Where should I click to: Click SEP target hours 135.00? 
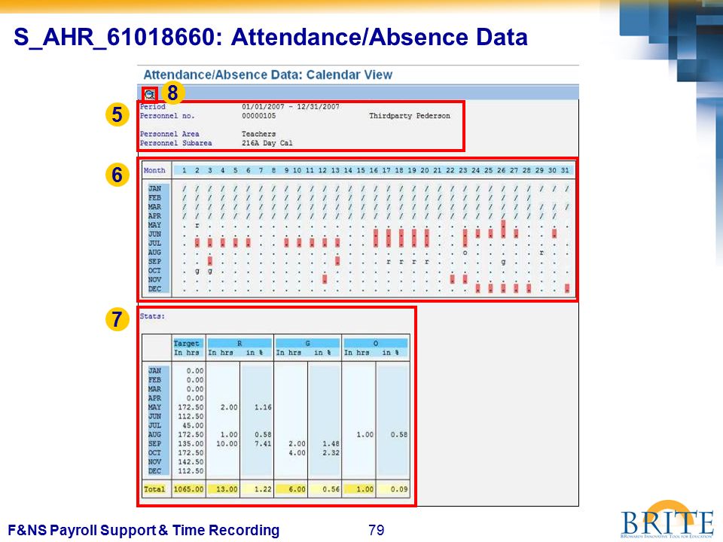191,443
